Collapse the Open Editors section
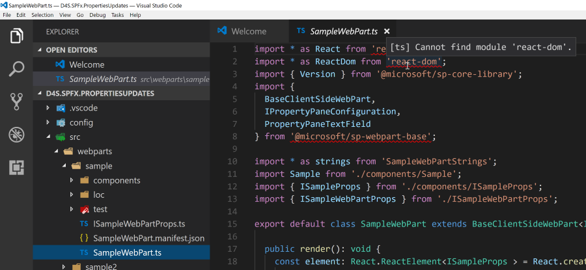The height and width of the screenshot is (270, 586). click(x=122, y=50)
